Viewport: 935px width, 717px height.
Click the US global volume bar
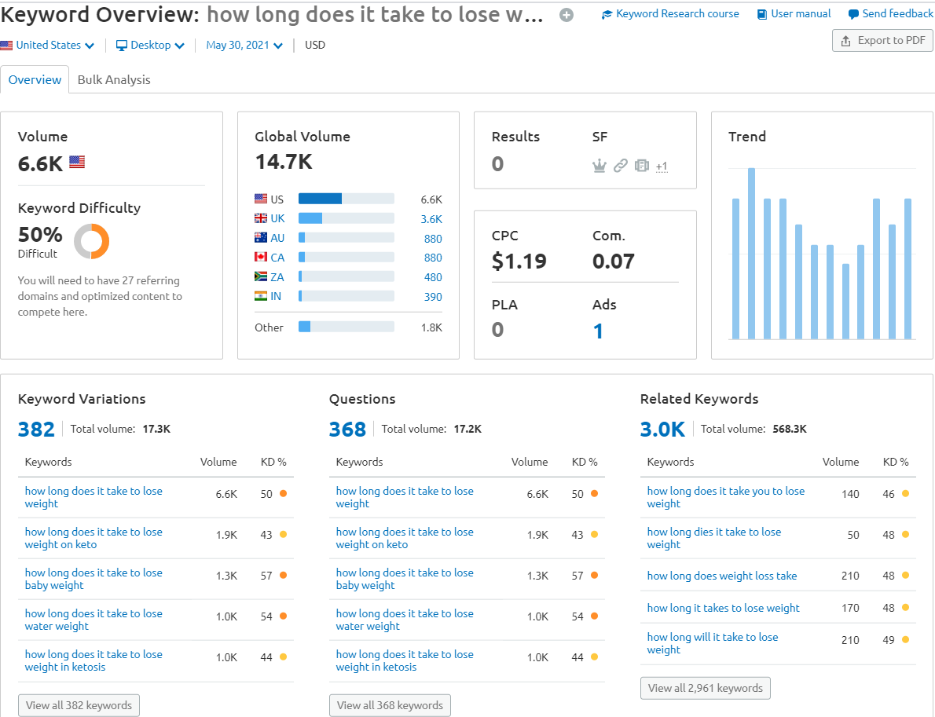(346, 199)
